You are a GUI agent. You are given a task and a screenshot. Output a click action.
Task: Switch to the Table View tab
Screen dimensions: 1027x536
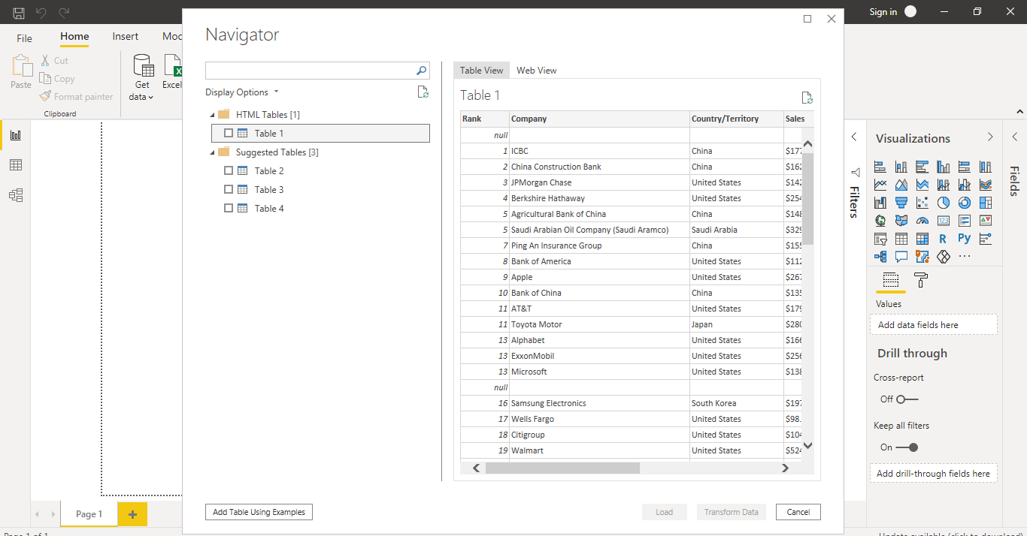[482, 70]
